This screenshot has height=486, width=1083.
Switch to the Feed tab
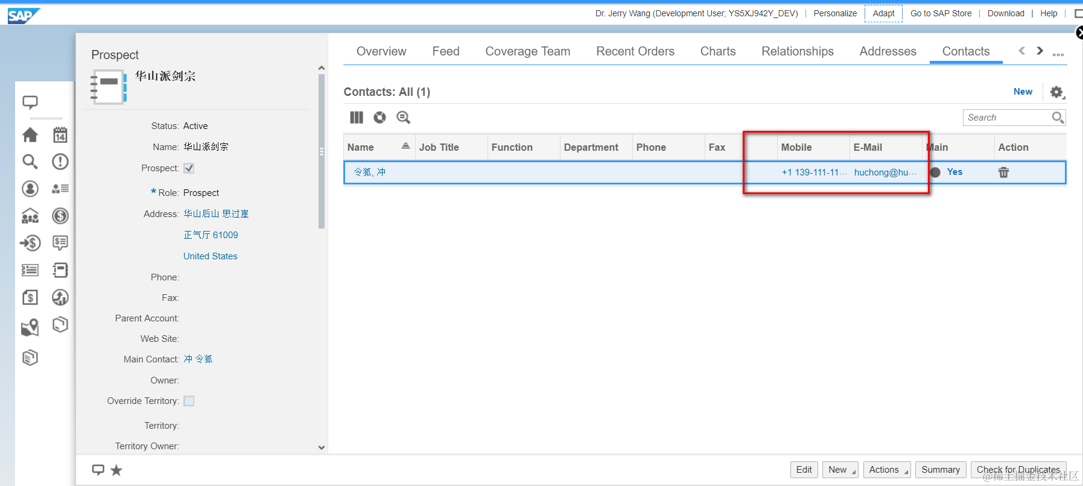coord(446,51)
